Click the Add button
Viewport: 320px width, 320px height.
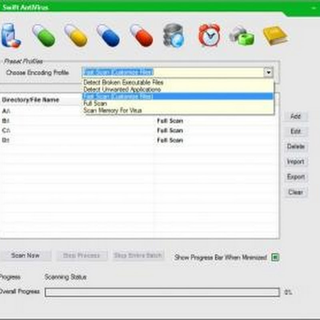[296, 116]
